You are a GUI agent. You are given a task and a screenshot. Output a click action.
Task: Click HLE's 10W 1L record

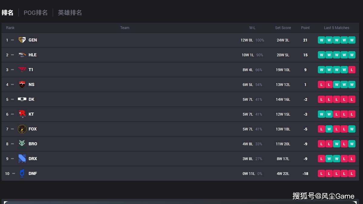coord(248,55)
